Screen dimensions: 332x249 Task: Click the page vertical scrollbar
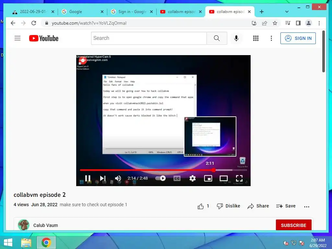[324, 52]
